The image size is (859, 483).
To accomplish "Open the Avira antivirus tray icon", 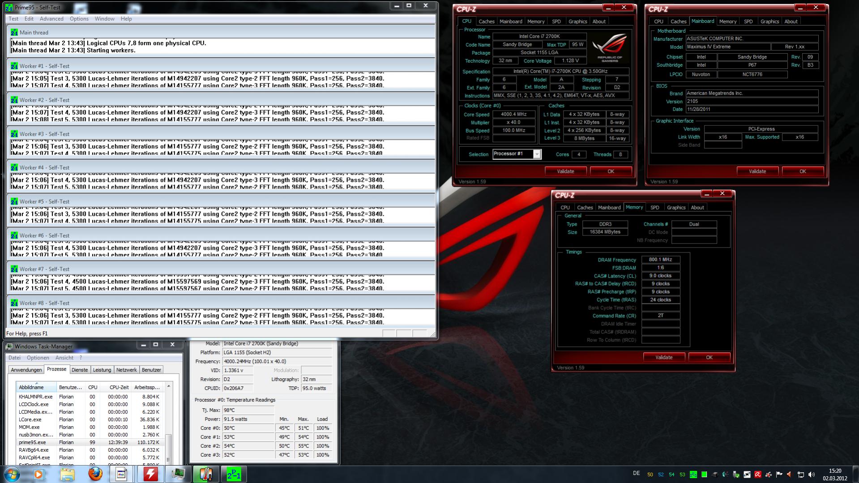I will (x=758, y=474).
